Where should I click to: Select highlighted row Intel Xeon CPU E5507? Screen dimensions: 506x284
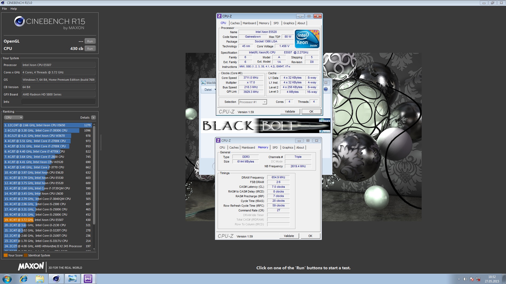(47, 220)
